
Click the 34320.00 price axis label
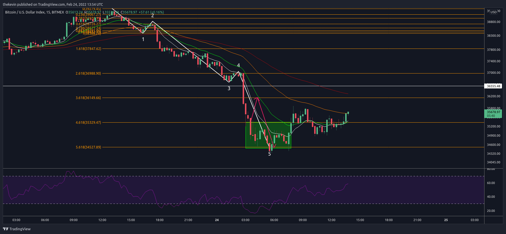coord(493,154)
